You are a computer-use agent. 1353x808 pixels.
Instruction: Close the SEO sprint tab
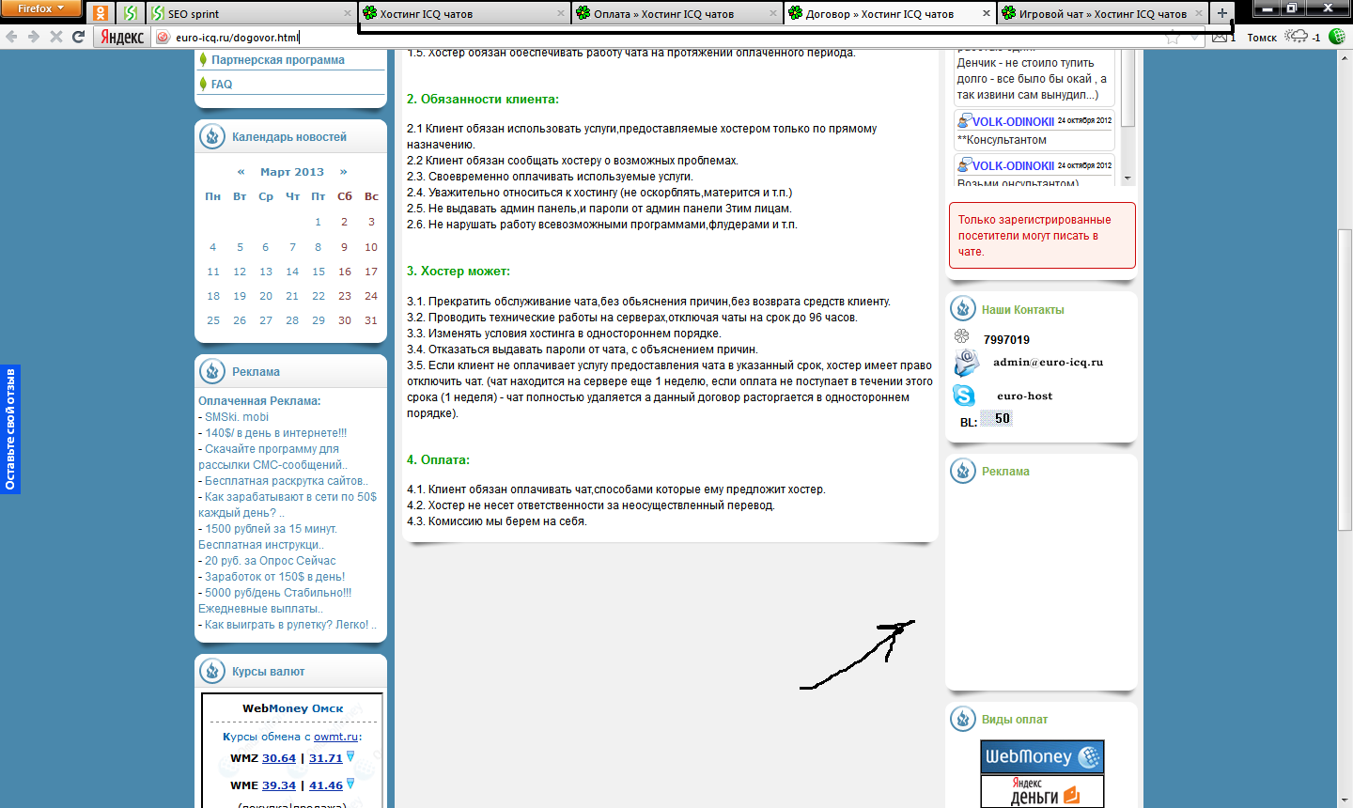(348, 13)
